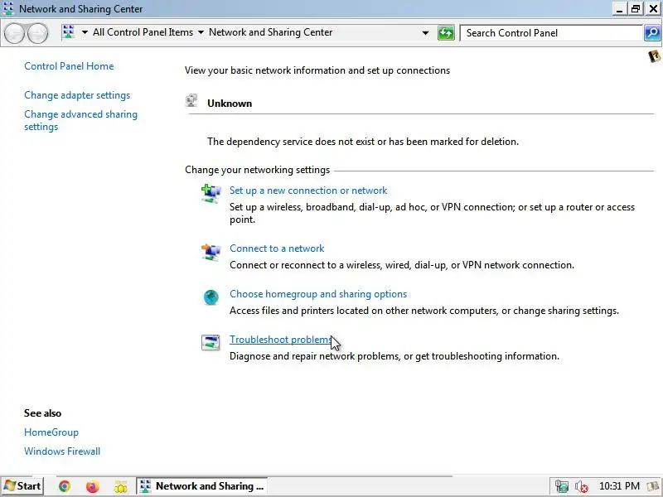Click the bold Unknown network label

pyautogui.click(x=230, y=104)
